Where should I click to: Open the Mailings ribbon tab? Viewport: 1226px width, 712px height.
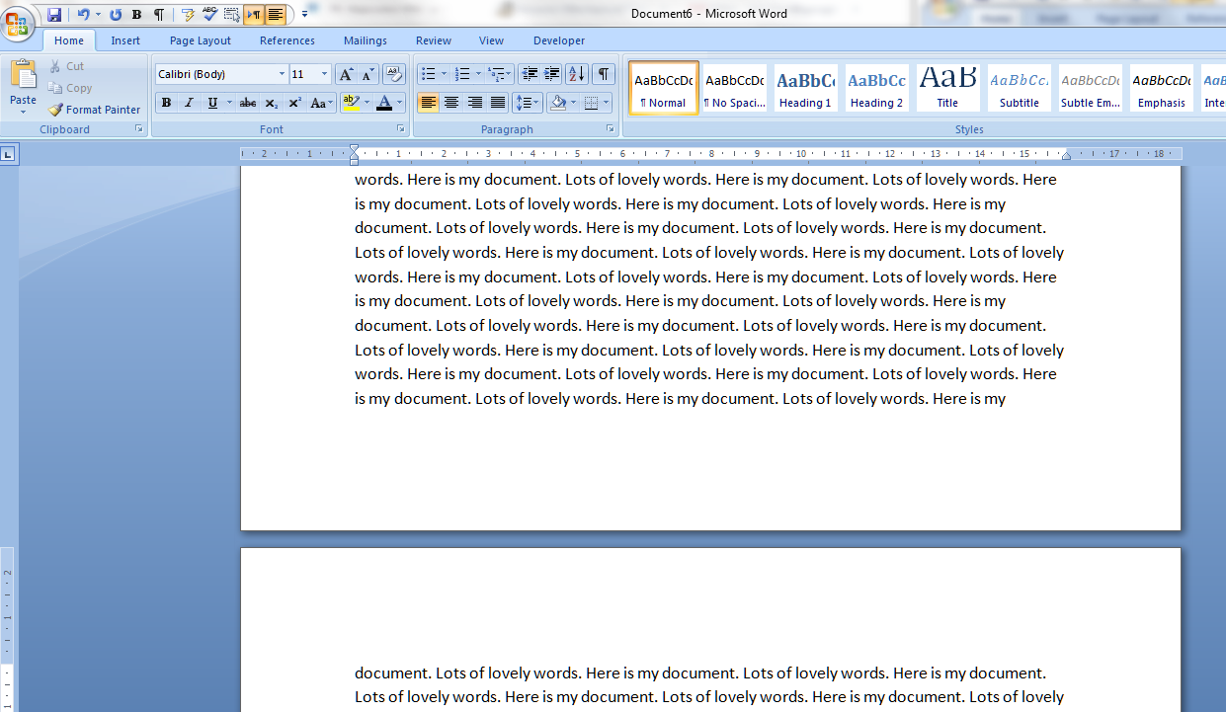[366, 40]
